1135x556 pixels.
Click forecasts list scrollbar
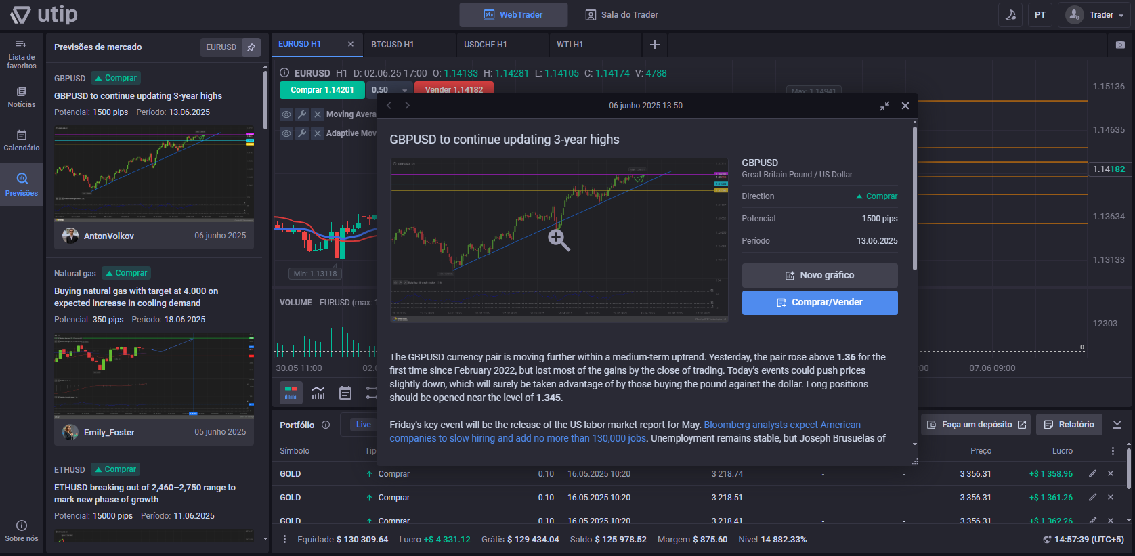[x=265, y=100]
